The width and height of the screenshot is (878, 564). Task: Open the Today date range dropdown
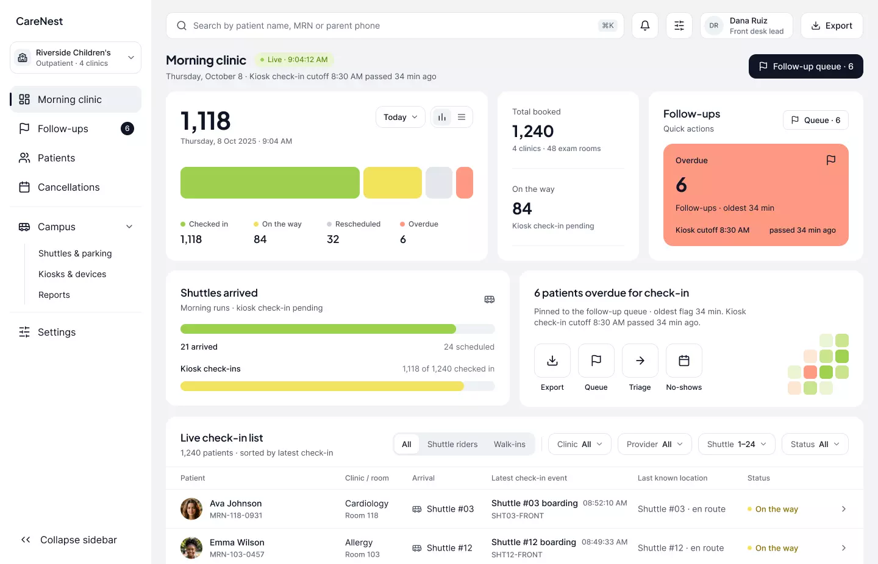(x=401, y=117)
